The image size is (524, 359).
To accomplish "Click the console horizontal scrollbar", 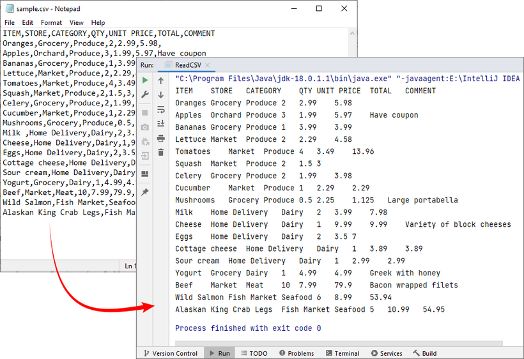I will [339, 344].
